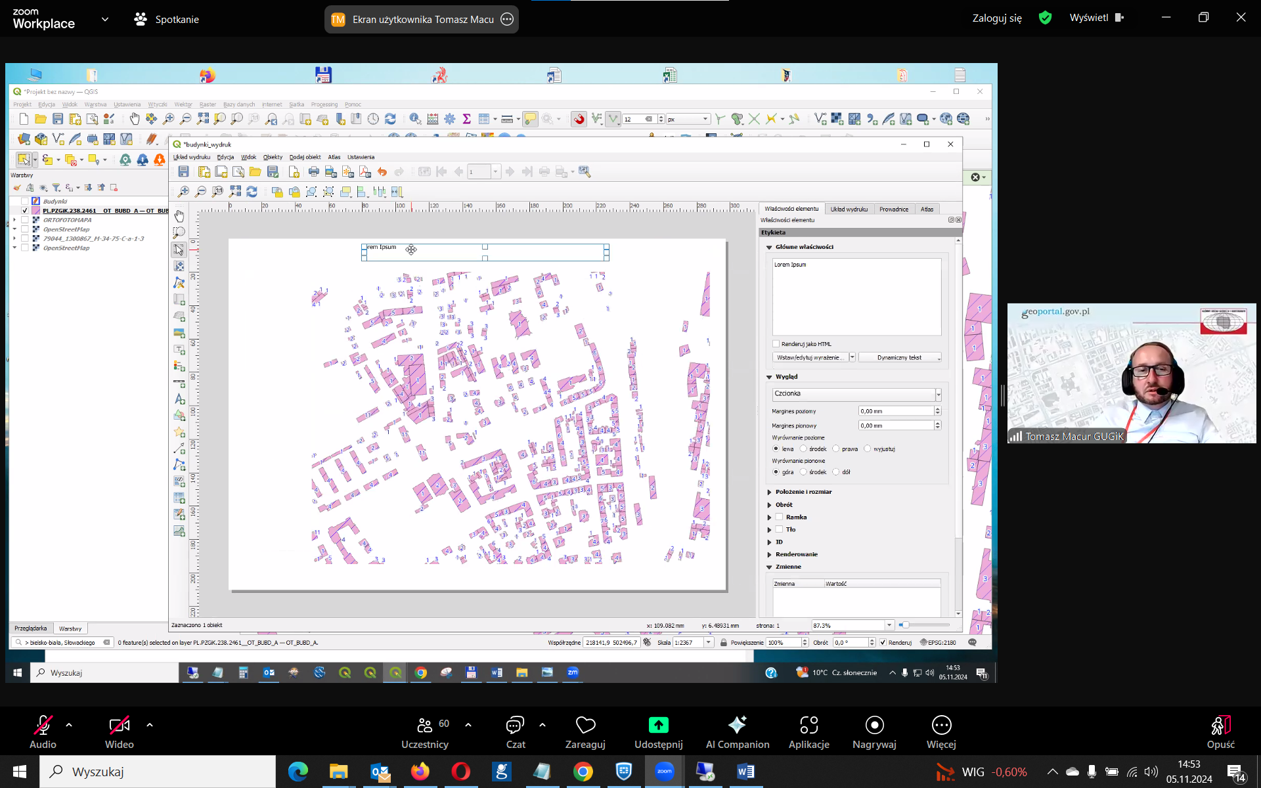Screen dimensions: 1261x788
Task: Click the Save layout floppy icon
Action: (x=184, y=172)
